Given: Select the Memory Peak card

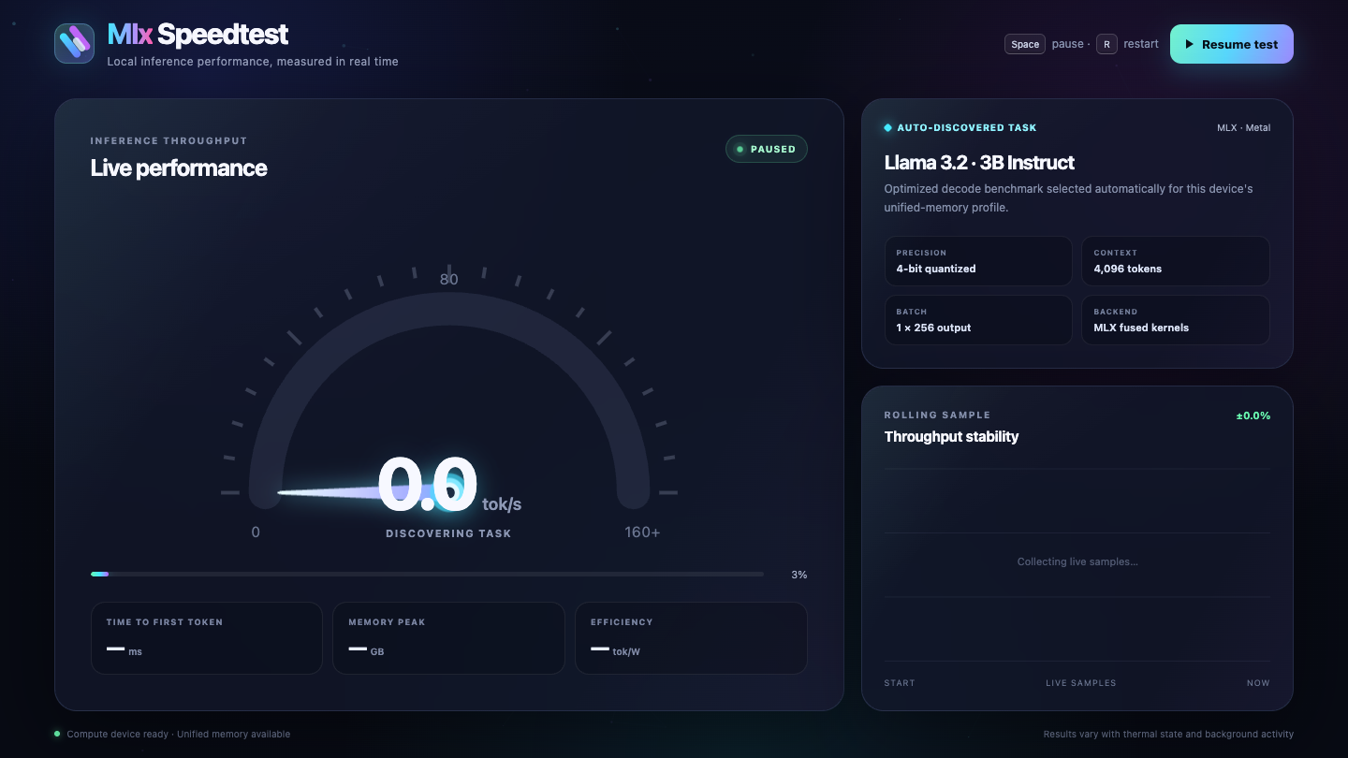Looking at the screenshot, I should pyautogui.click(x=448, y=638).
